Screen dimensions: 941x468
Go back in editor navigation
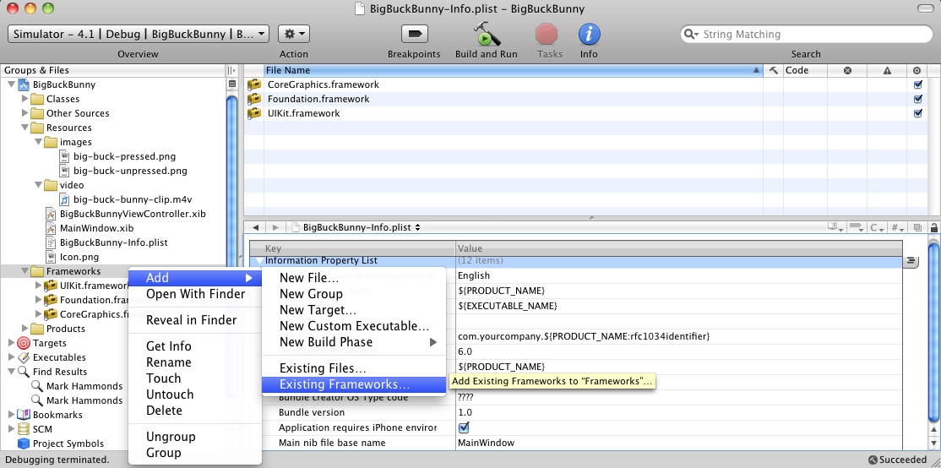click(256, 227)
